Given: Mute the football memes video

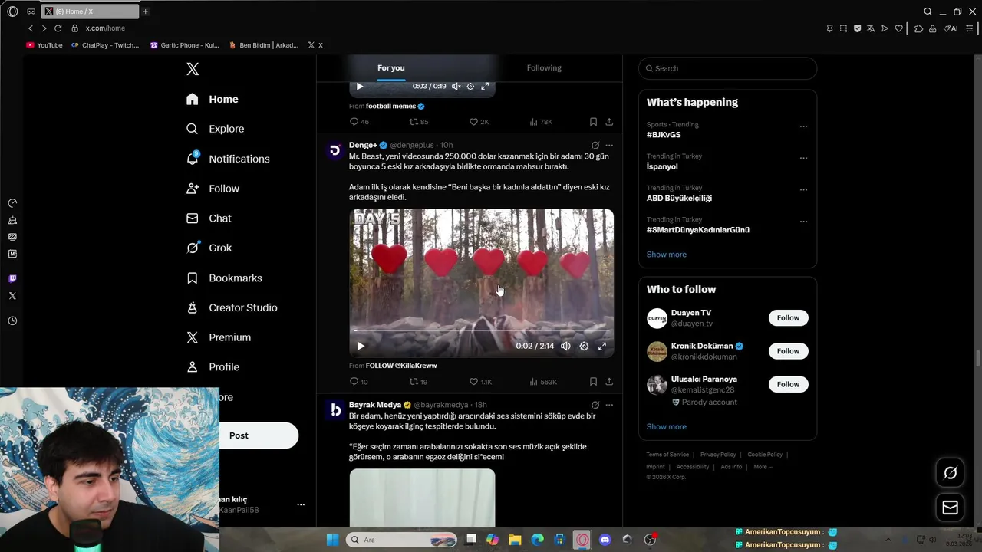Looking at the screenshot, I should point(456,87).
